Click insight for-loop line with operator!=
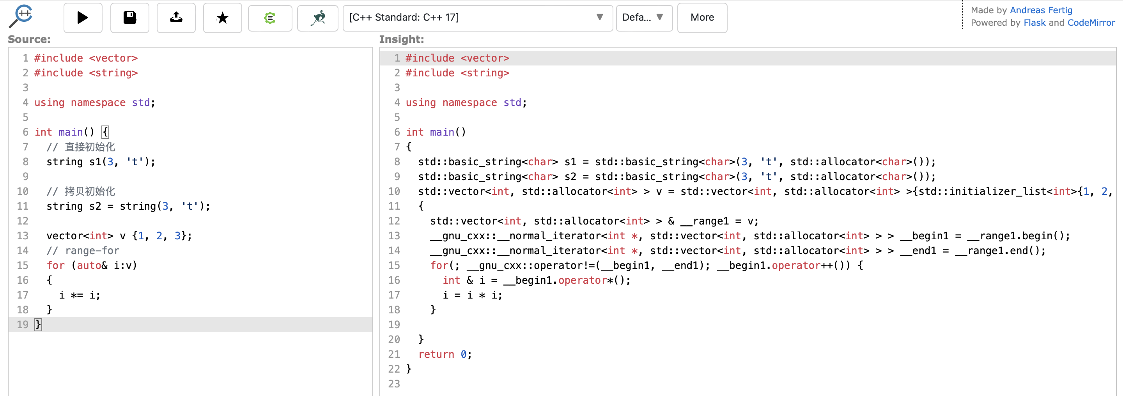This screenshot has width=1123, height=396. click(x=647, y=265)
